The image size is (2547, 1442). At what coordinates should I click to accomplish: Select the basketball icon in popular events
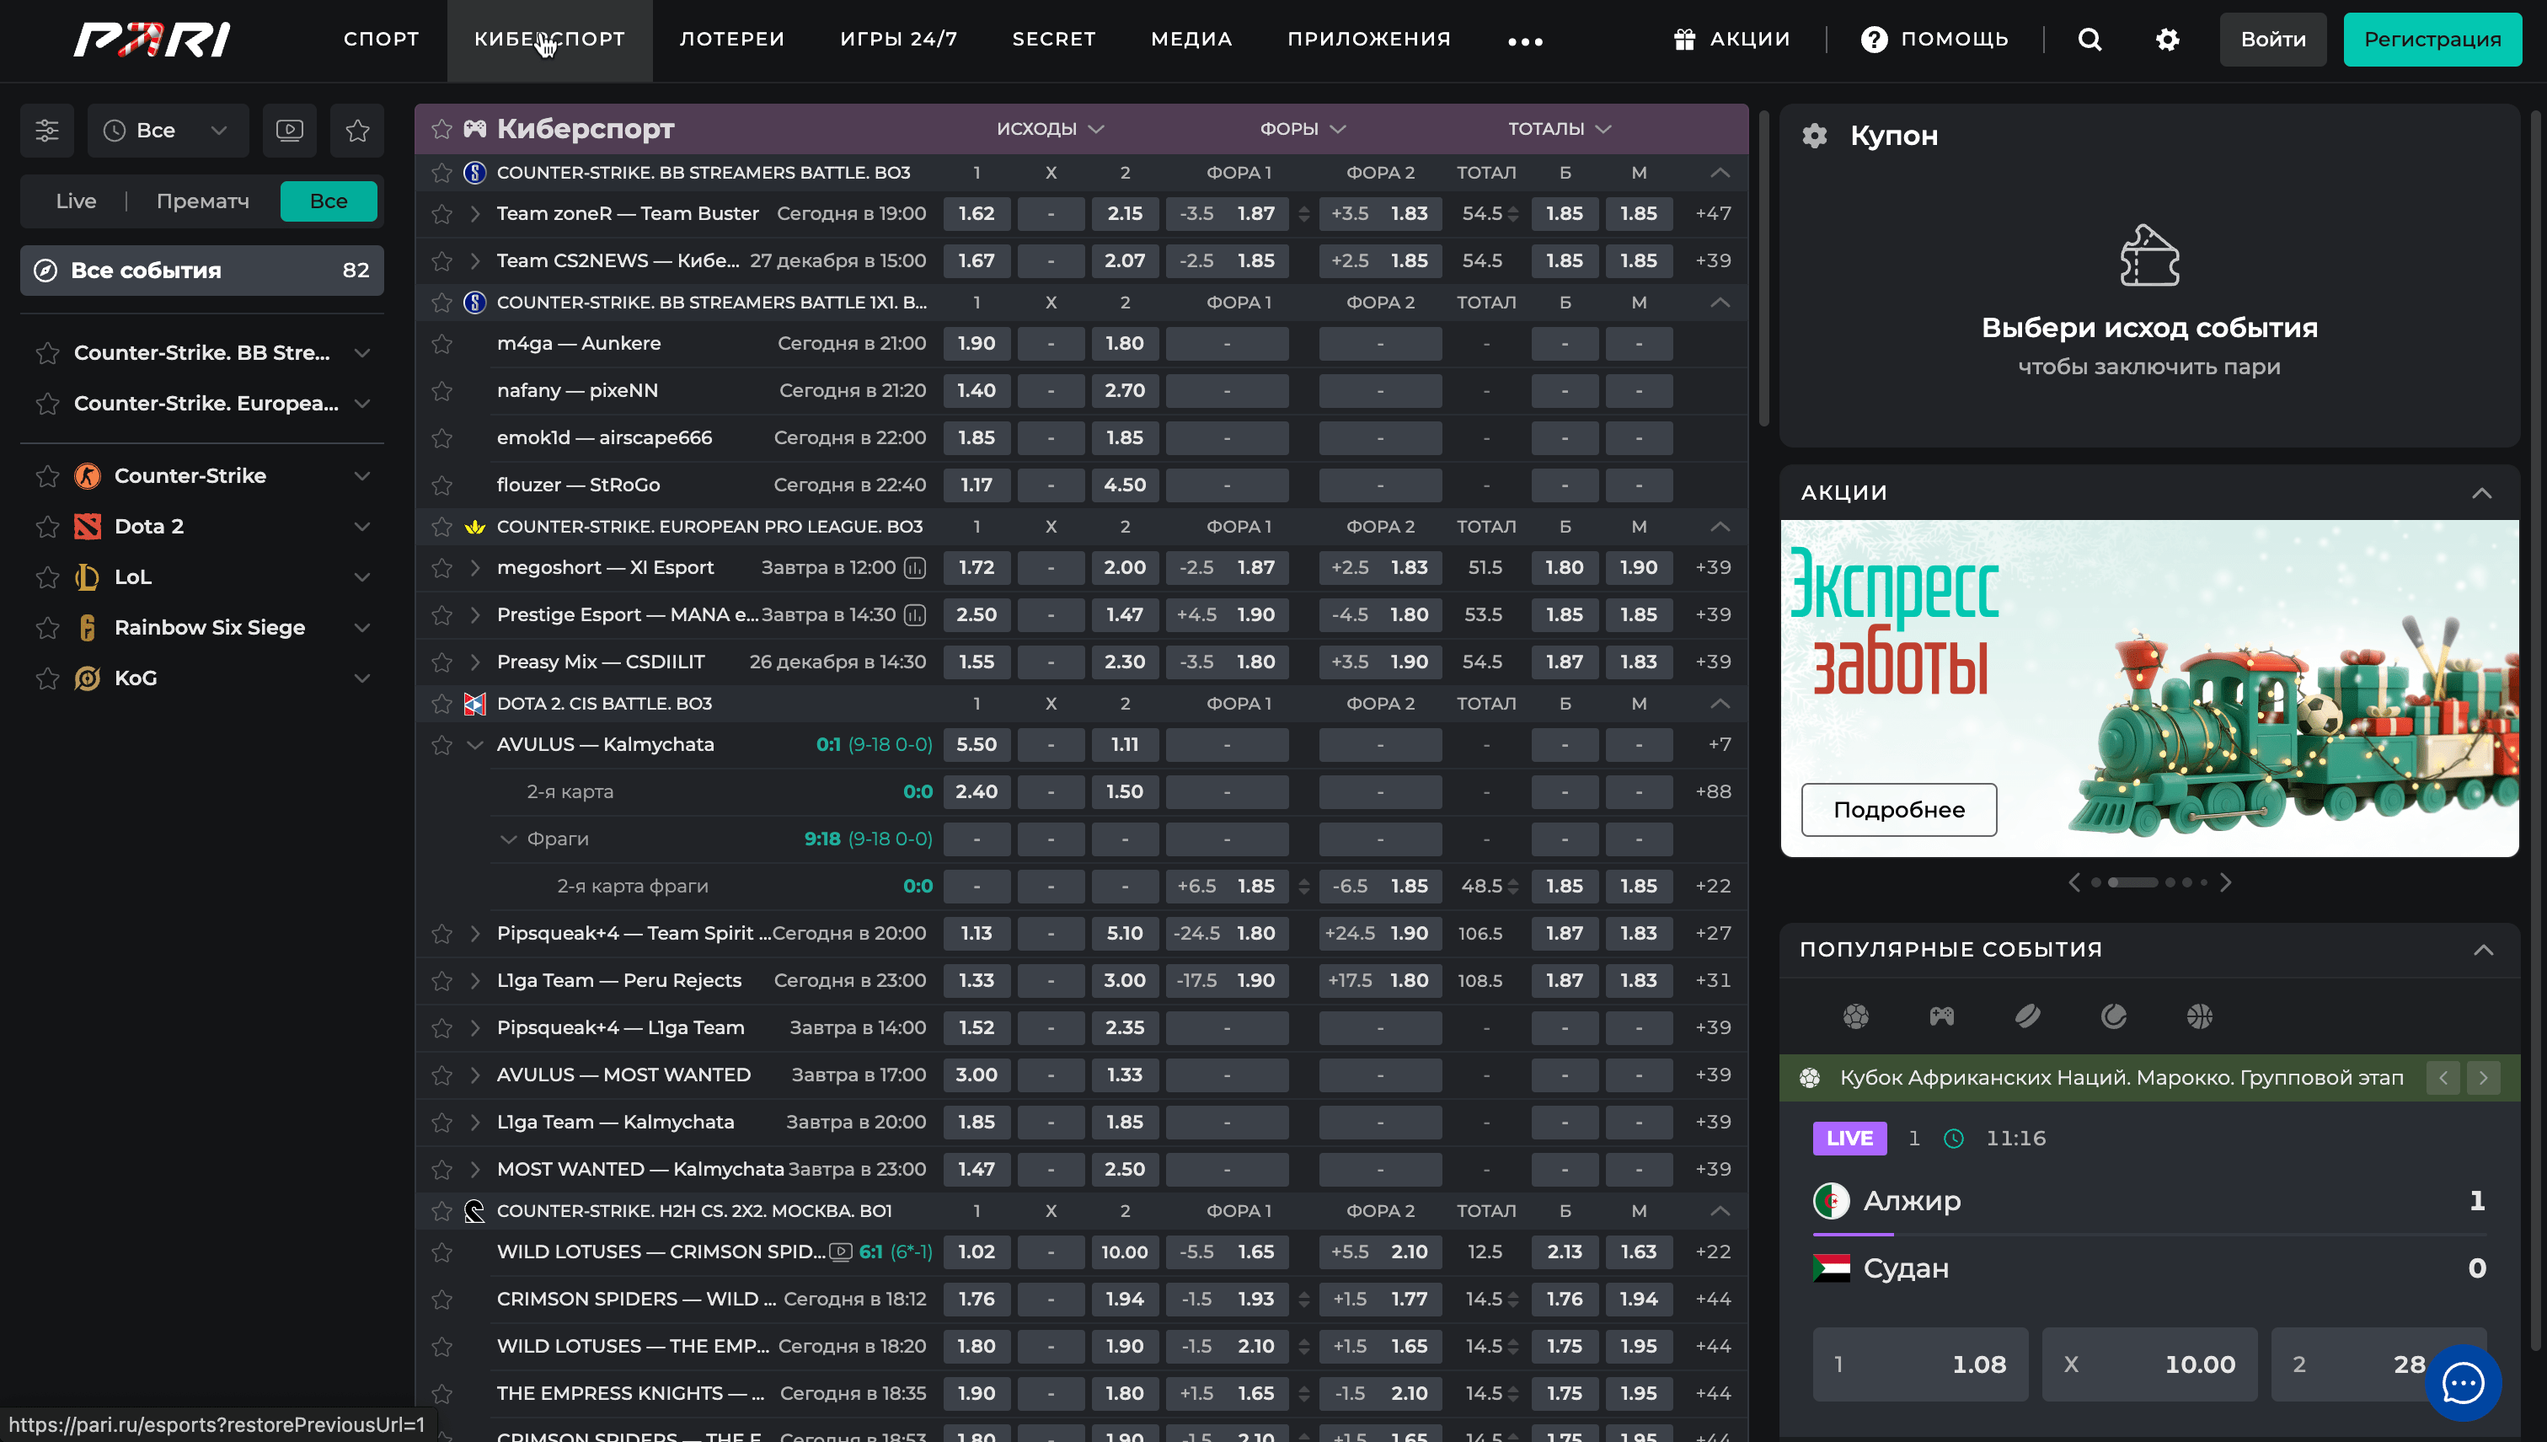point(2198,1016)
